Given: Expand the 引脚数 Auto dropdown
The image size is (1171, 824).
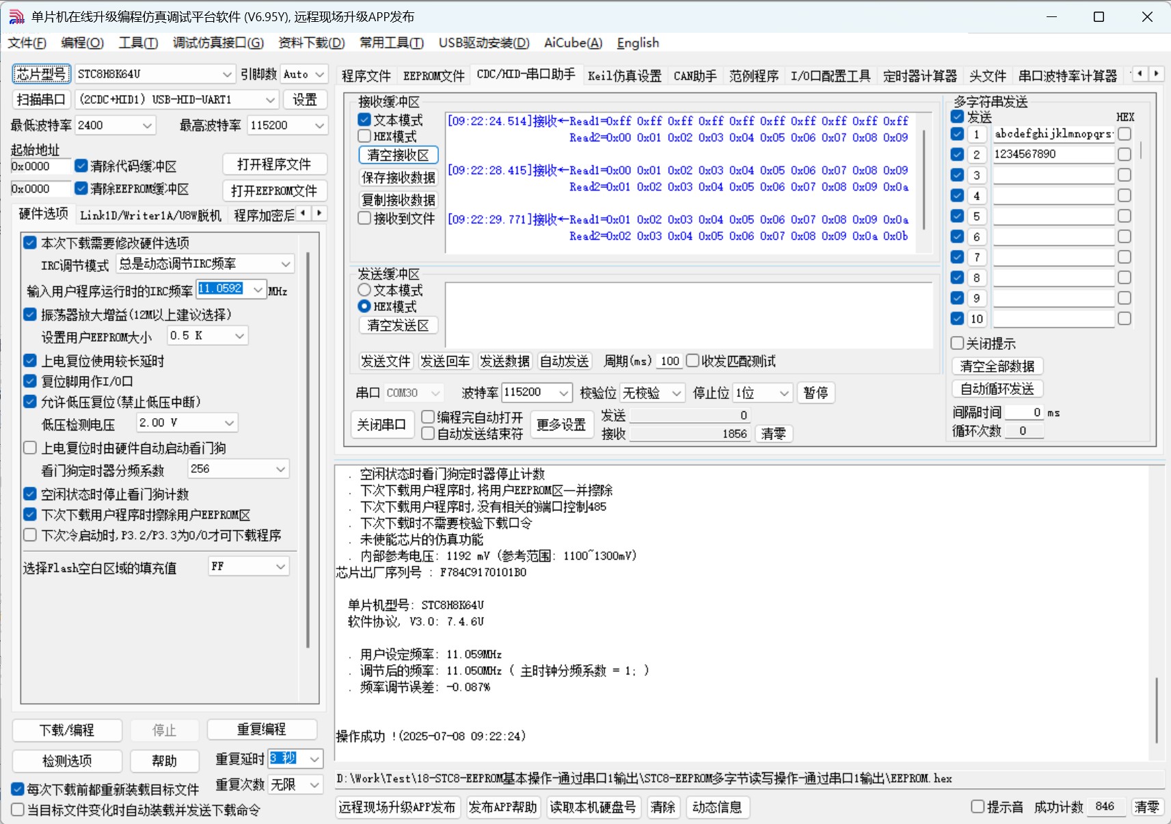Looking at the screenshot, I should click(x=320, y=74).
